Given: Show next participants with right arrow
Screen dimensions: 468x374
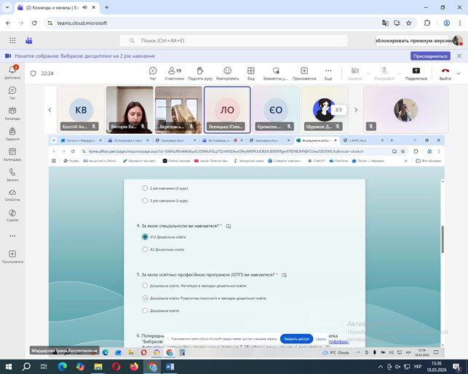Looking at the screenshot, I should coord(355,110).
